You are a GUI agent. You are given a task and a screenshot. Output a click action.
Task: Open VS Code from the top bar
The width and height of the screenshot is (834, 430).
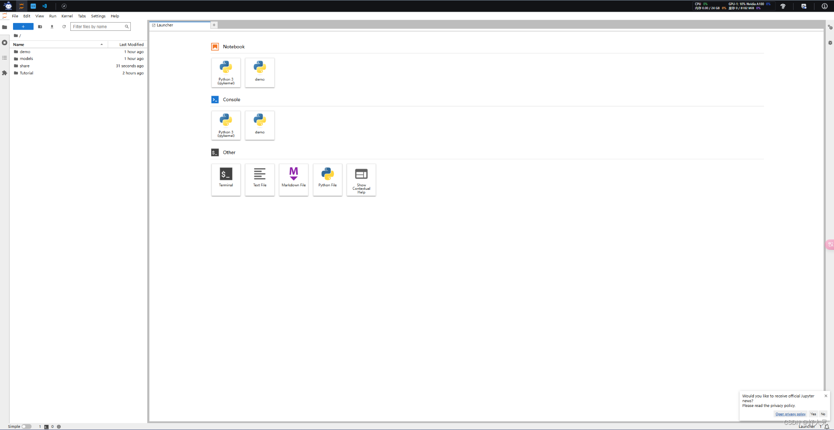click(x=44, y=6)
